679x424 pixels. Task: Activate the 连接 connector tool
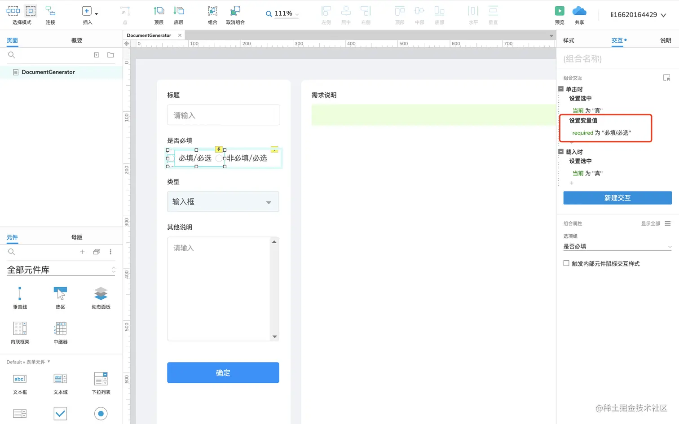(50, 11)
